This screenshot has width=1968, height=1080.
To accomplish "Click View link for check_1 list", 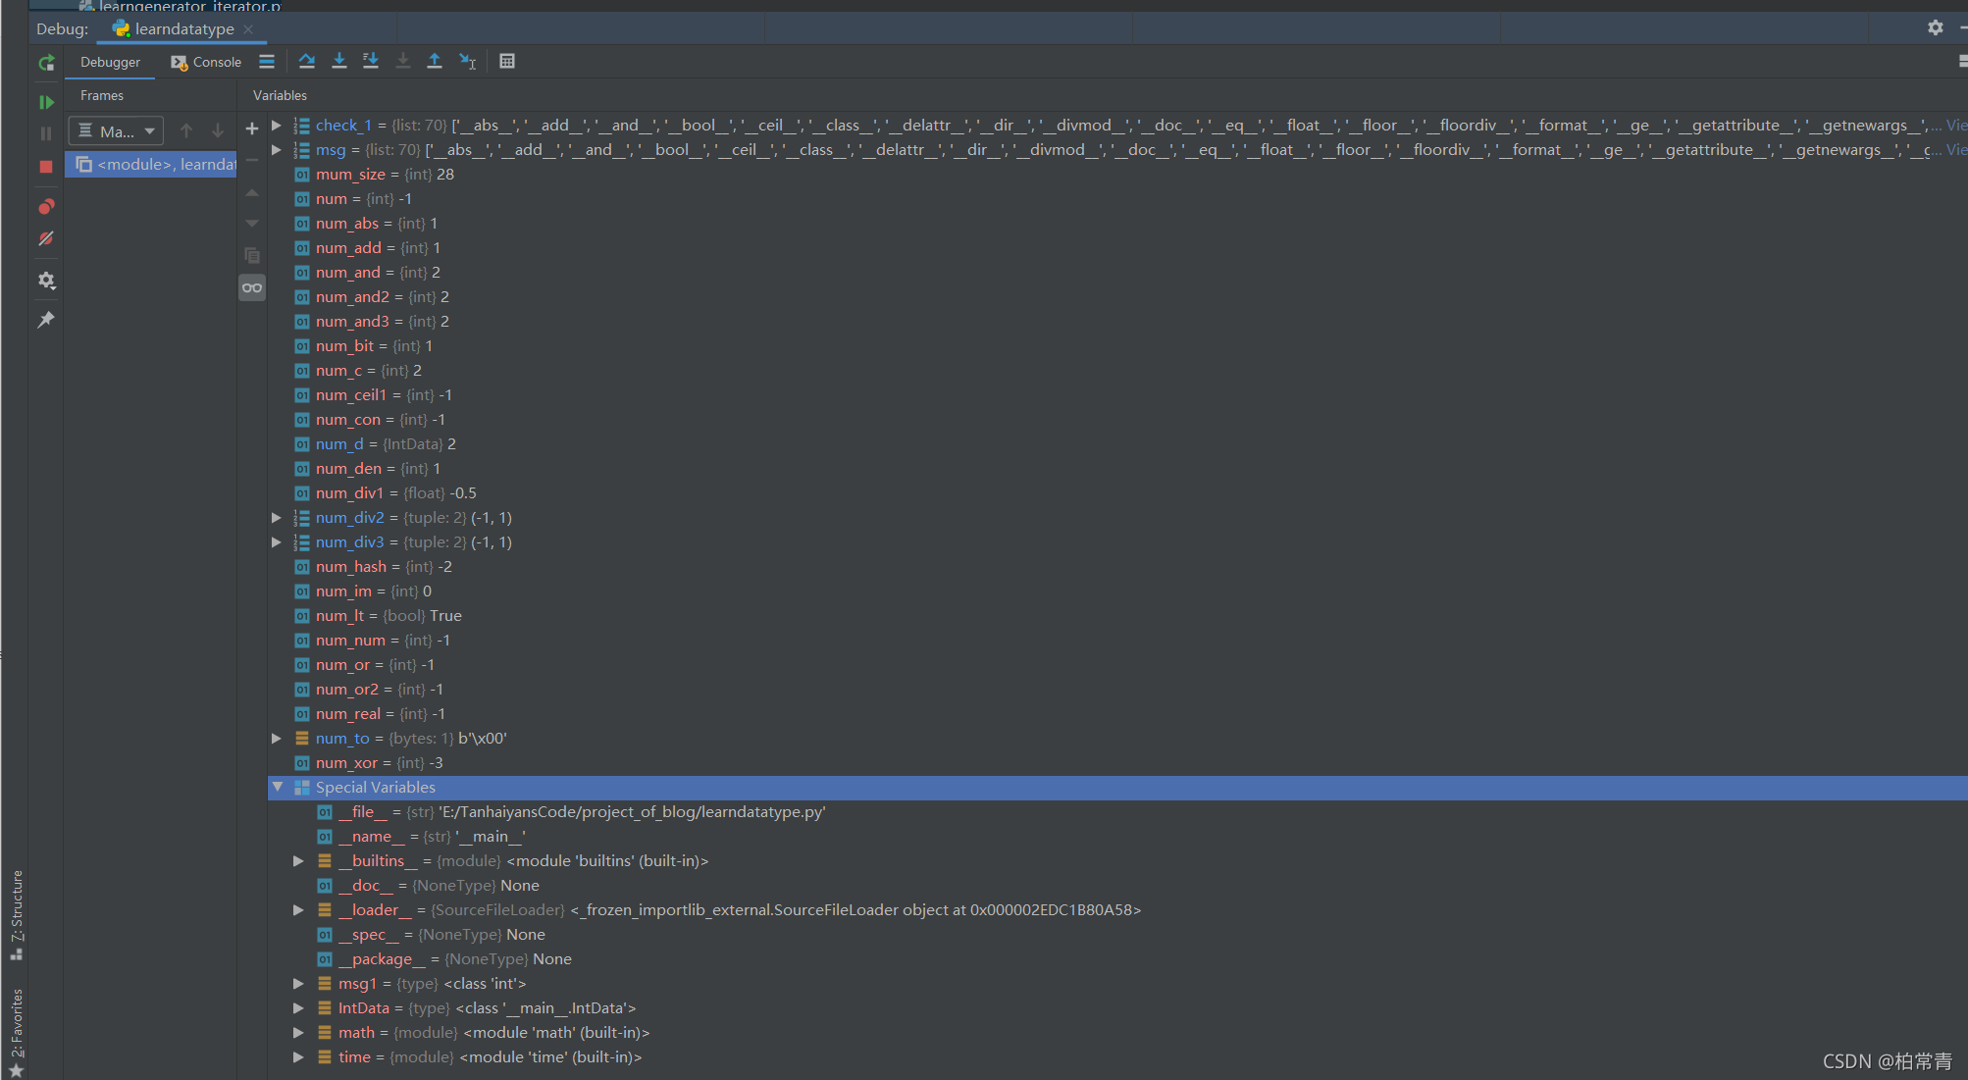I will [x=1956, y=126].
